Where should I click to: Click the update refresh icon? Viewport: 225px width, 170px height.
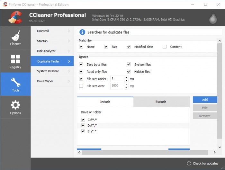189,164
